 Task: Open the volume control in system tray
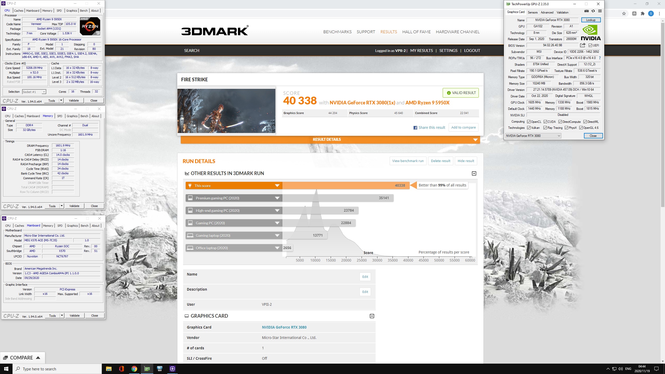(621, 369)
